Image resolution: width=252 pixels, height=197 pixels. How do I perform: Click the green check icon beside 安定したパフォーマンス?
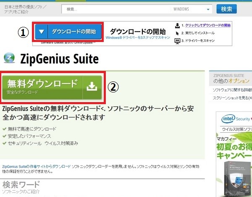point(4,136)
